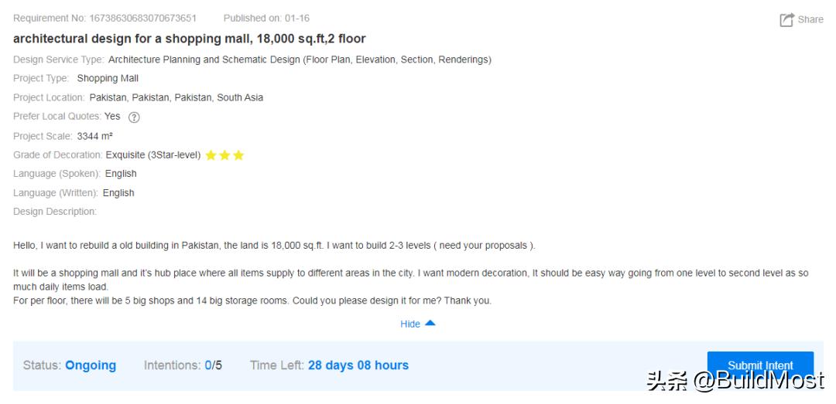Collapse the description with the blue up arrow
The height and width of the screenshot is (404, 836).
click(x=430, y=324)
